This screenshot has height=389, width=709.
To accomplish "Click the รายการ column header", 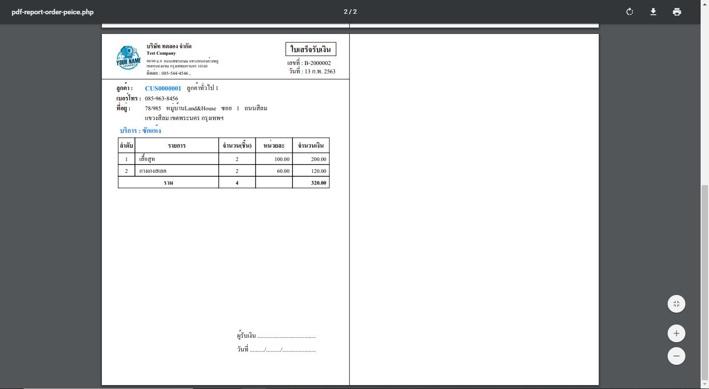I will pos(176,146).
